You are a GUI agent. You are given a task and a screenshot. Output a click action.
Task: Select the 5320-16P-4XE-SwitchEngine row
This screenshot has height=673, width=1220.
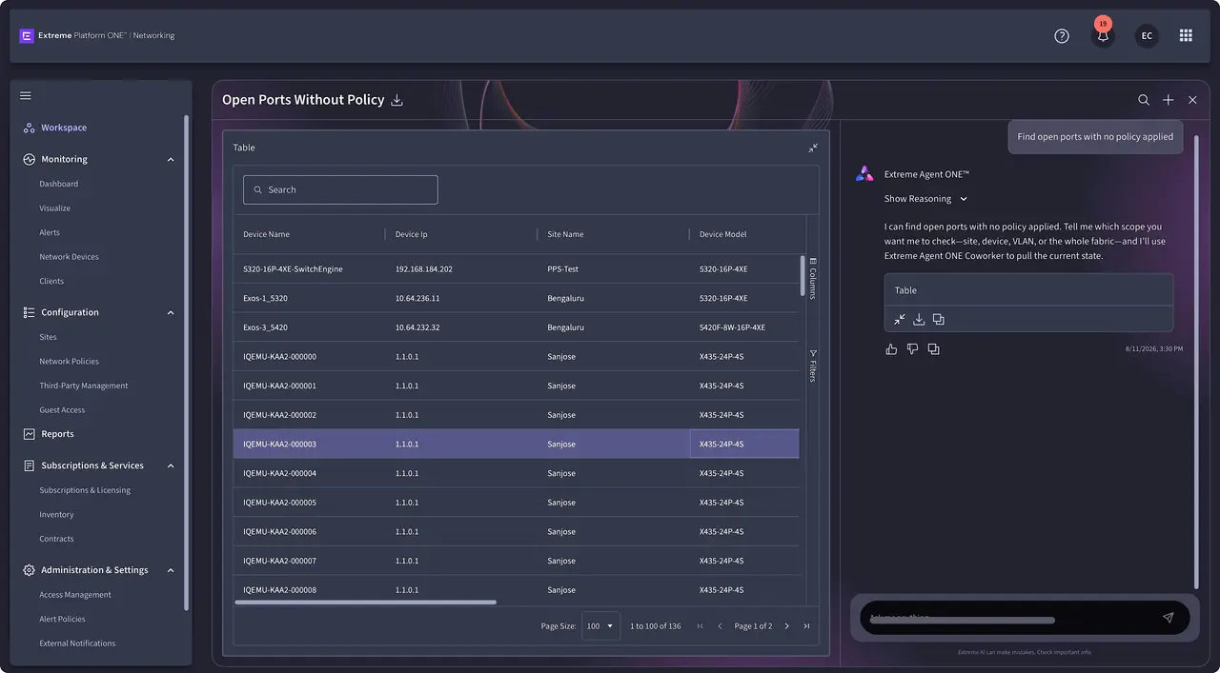pyautogui.click(x=516, y=269)
